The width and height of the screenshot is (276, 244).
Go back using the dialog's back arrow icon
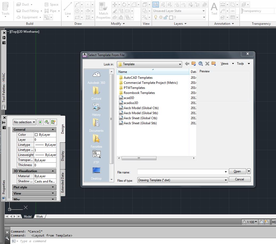[187, 64]
